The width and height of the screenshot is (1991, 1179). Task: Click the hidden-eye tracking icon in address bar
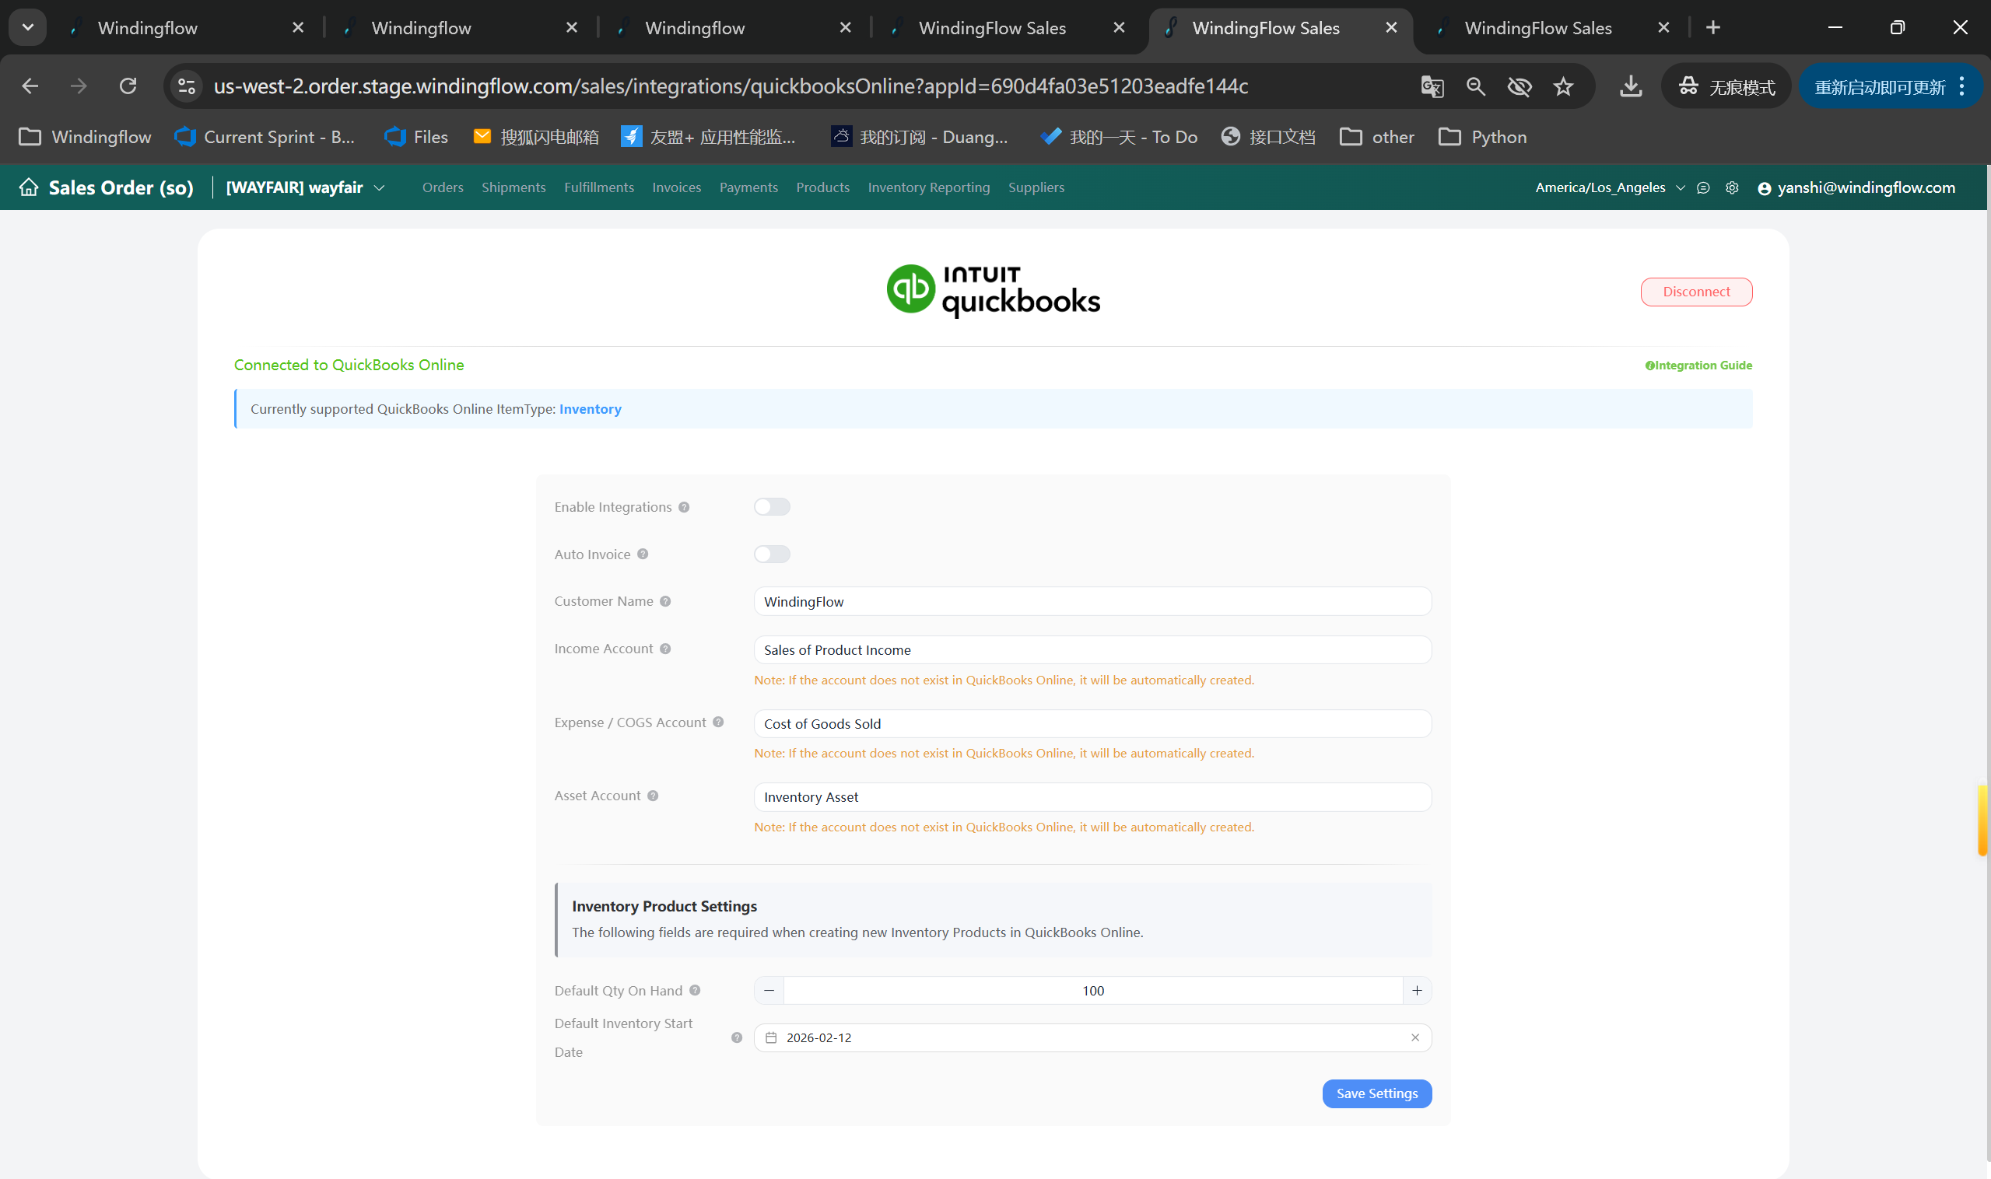click(x=1520, y=86)
